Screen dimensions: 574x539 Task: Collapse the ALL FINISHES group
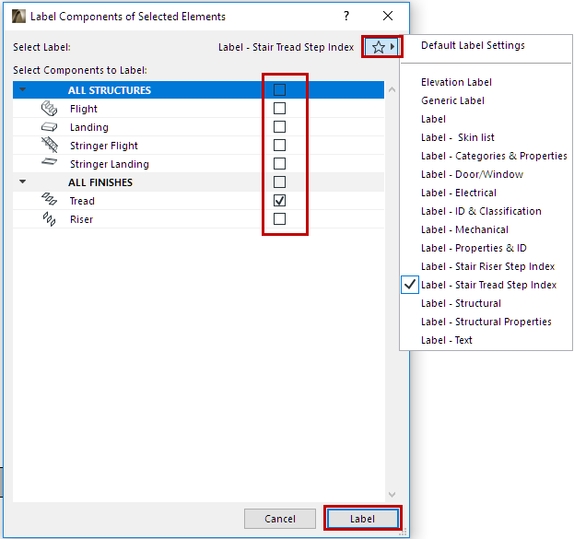click(x=23, y=182)
